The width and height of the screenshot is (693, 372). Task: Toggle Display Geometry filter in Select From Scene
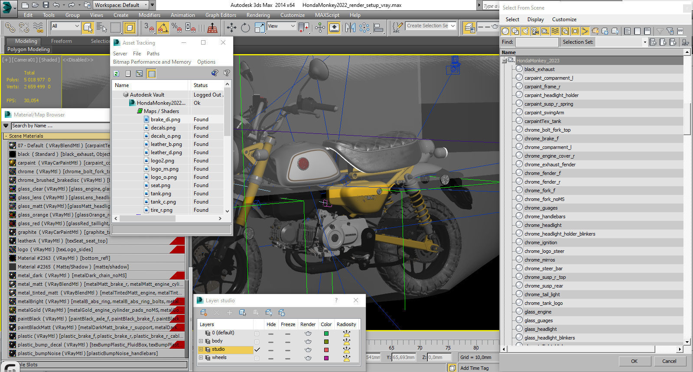pyautogui.click(x=505, y=31)
